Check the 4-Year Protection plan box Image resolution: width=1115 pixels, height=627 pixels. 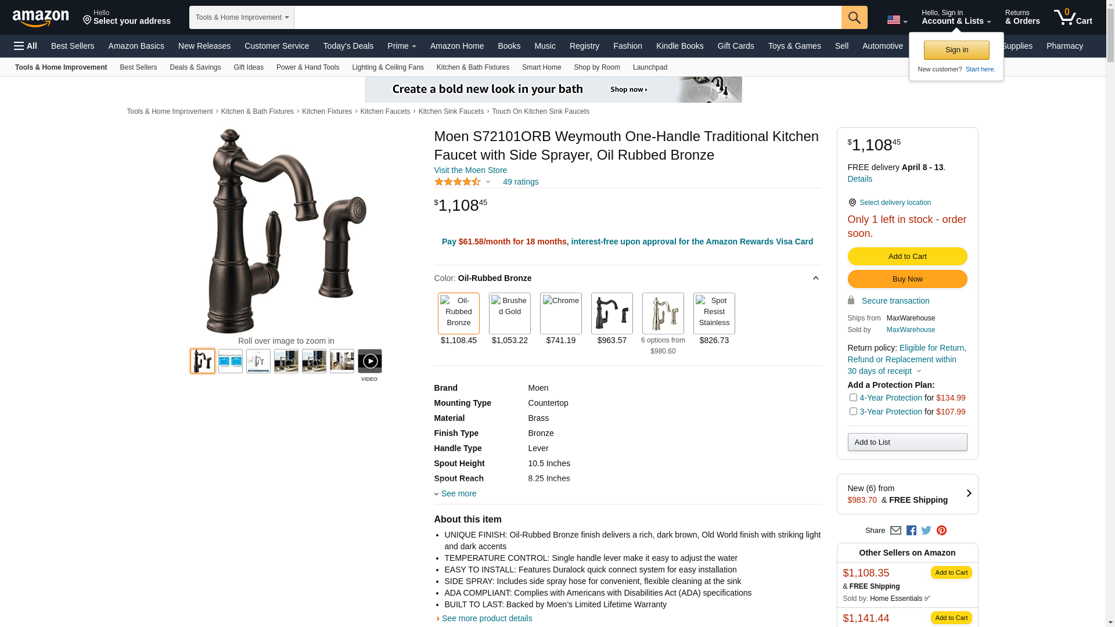pos(853,398)
